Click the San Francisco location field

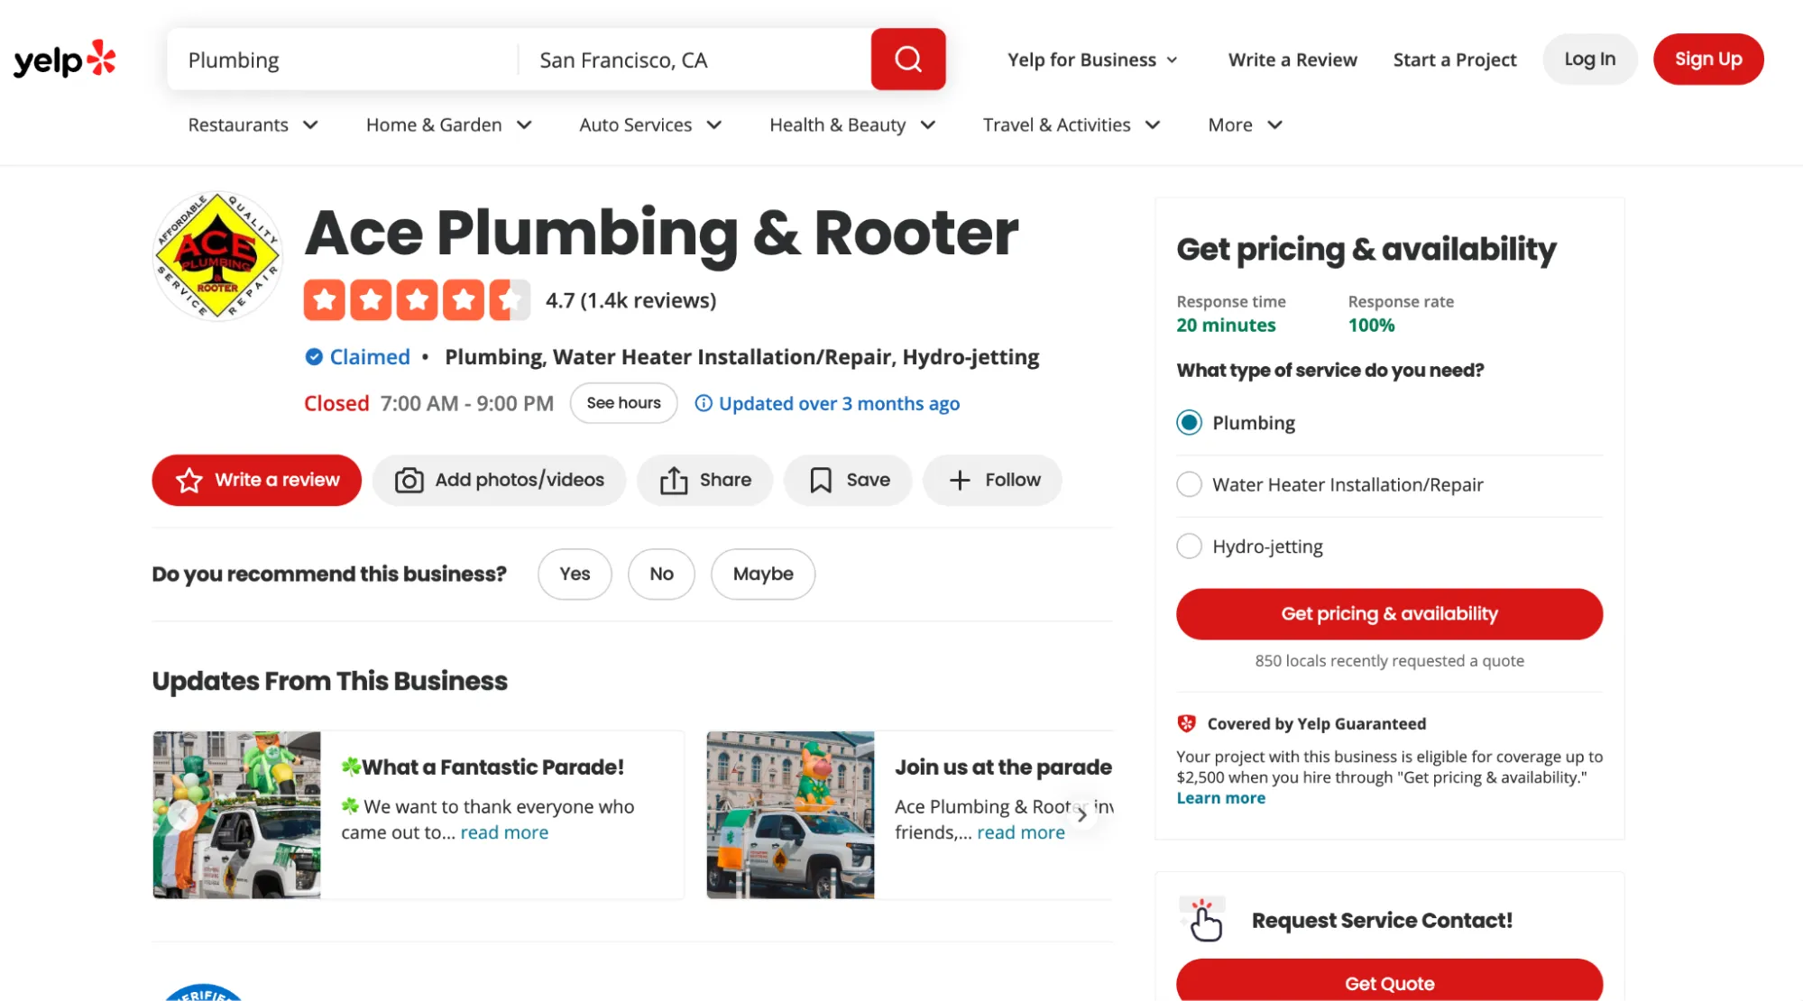click(x=693, y=60)
